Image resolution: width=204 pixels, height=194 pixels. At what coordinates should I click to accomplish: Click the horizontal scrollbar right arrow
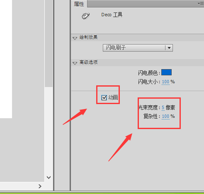click(40, 186)
